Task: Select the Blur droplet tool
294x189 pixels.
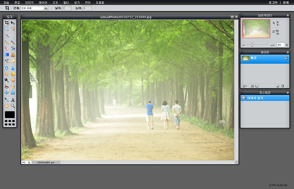Action: tap(7, 68)
